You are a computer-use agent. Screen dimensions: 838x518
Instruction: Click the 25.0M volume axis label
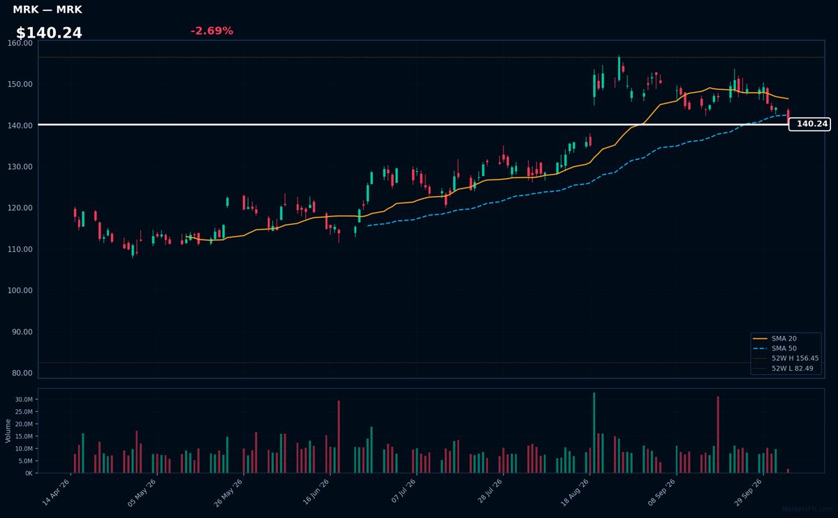(x=23, y=412)
